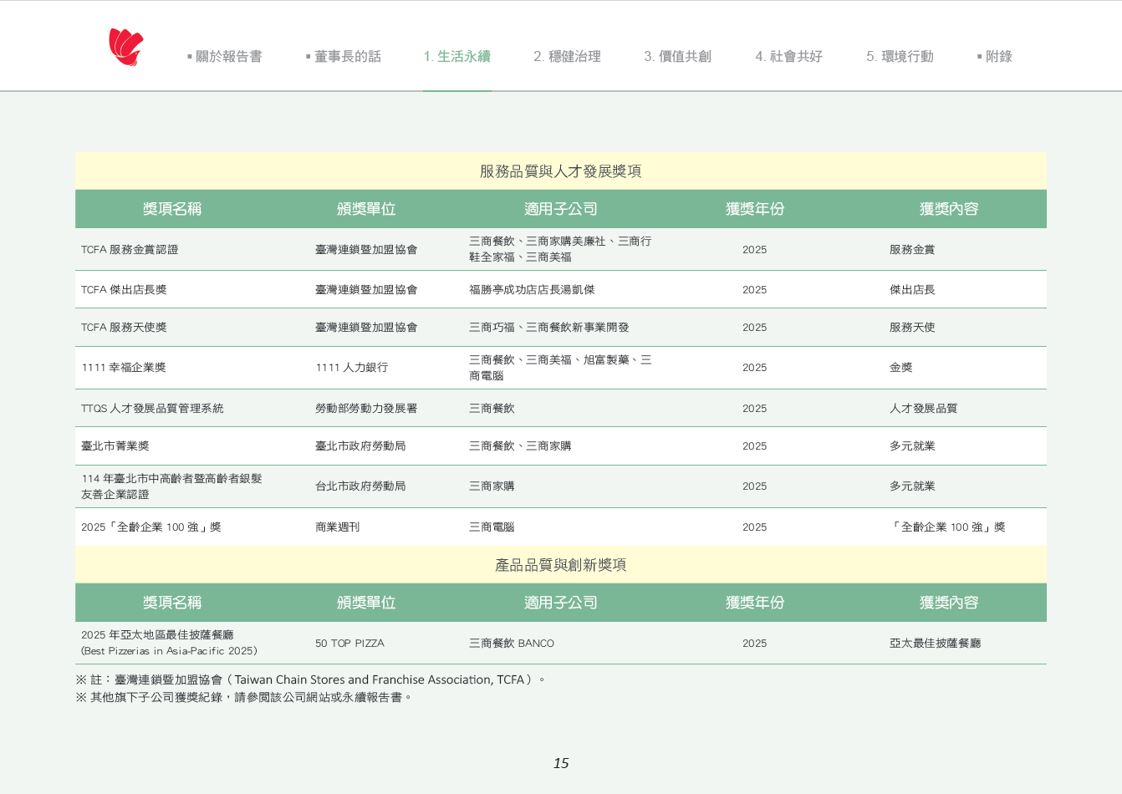Click the 服務品質與人才發展獎項 table title
This screenshot has height=794, width=1122.
[x=561, y=171]
